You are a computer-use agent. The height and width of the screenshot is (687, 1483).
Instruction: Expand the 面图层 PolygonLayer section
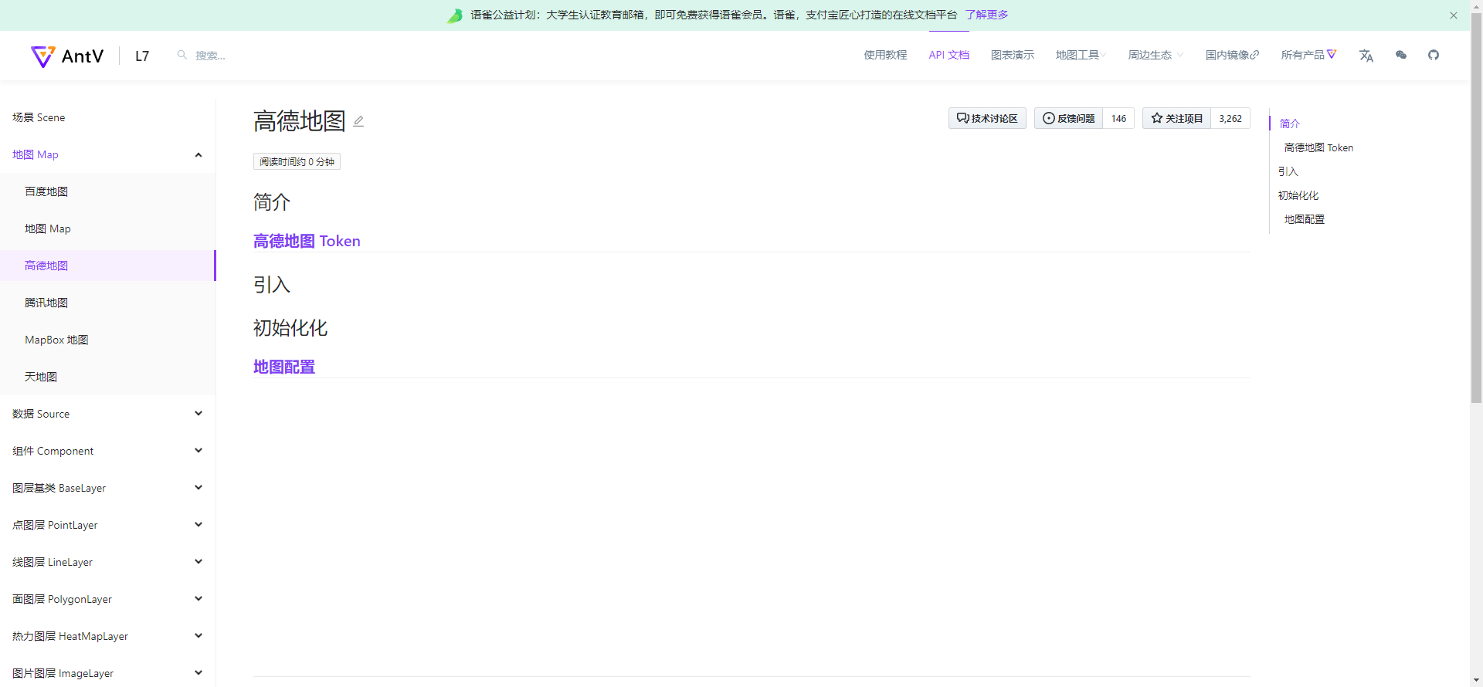(107, 599)
